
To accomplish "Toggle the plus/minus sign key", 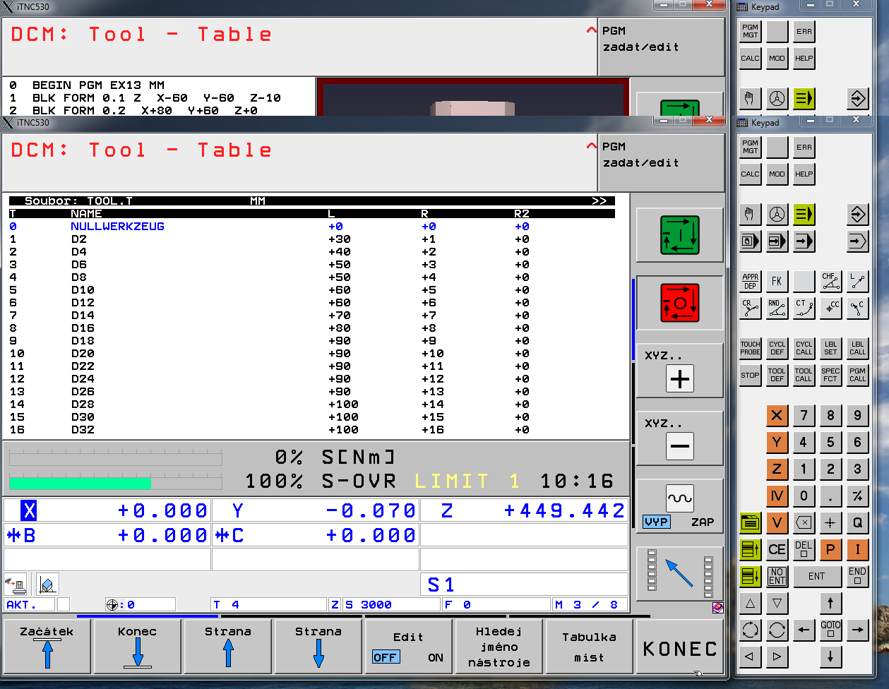I will point(857,496).
